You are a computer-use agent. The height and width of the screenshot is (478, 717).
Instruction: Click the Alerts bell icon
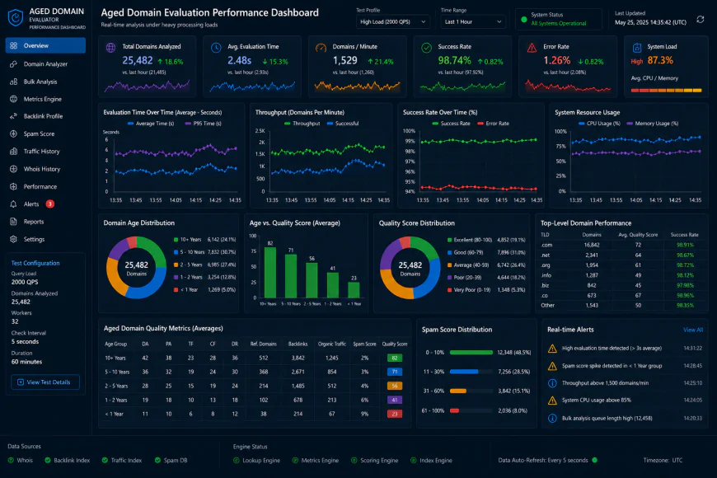point(14,204)
